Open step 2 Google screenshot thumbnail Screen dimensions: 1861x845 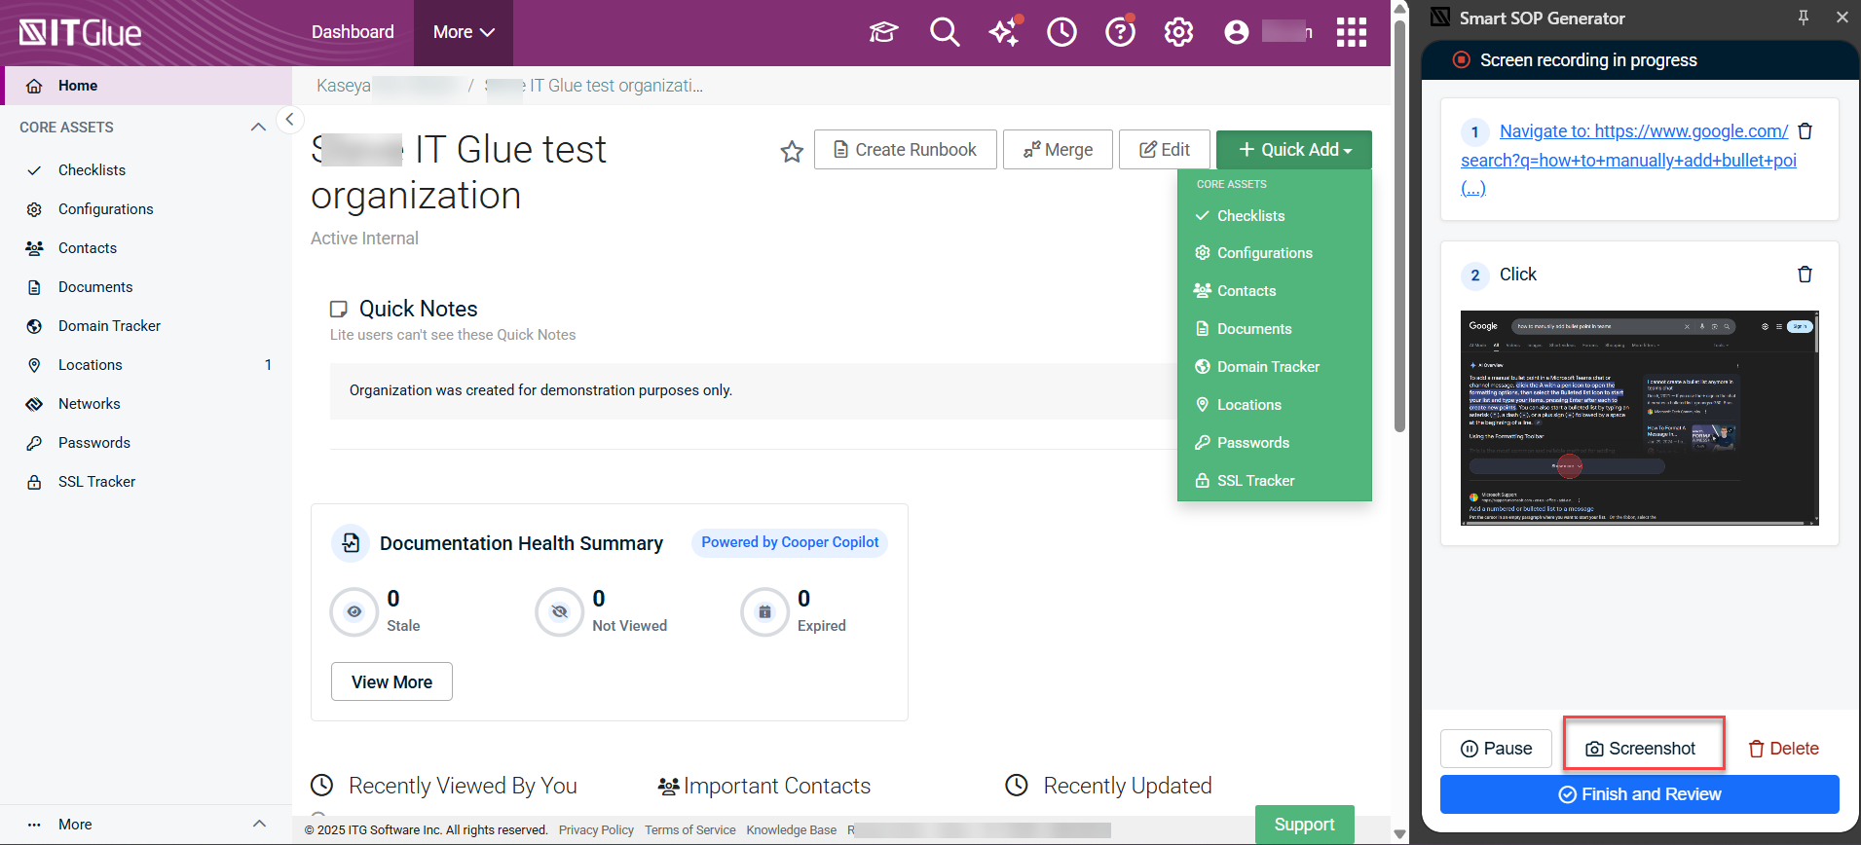[1640, 419]
